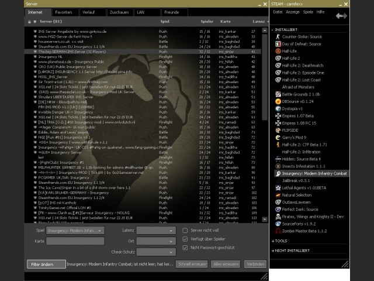Click the server list scroll-up arrow
This screenshot has height=281, width=374.
pos(265,30)
